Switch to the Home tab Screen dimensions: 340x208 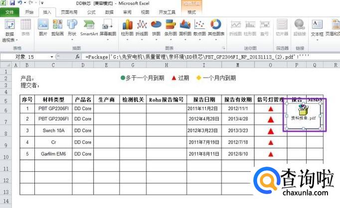[29, 12]
